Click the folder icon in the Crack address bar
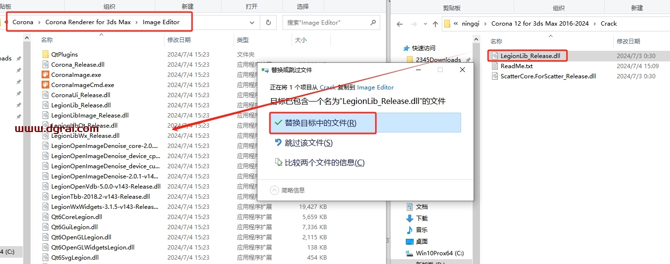 coord(447,23)
